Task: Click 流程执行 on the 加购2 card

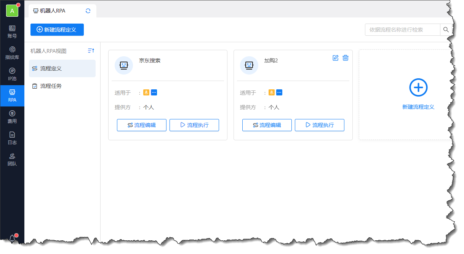Action: point(320,125)
